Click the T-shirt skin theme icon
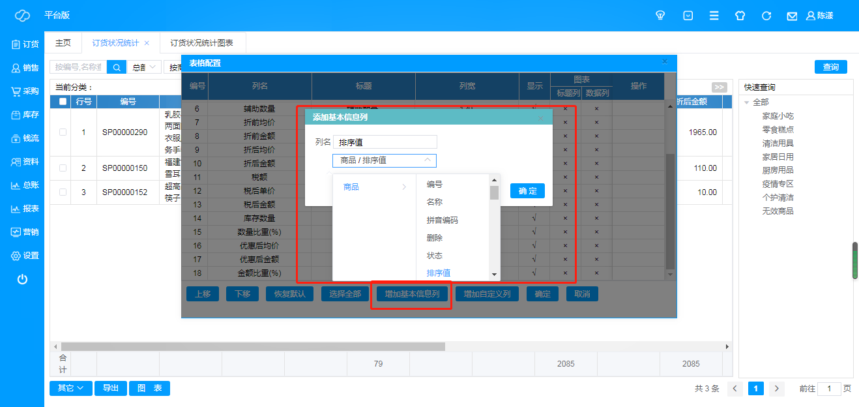Screen dimensions: 859x407 tap(740, 16)
